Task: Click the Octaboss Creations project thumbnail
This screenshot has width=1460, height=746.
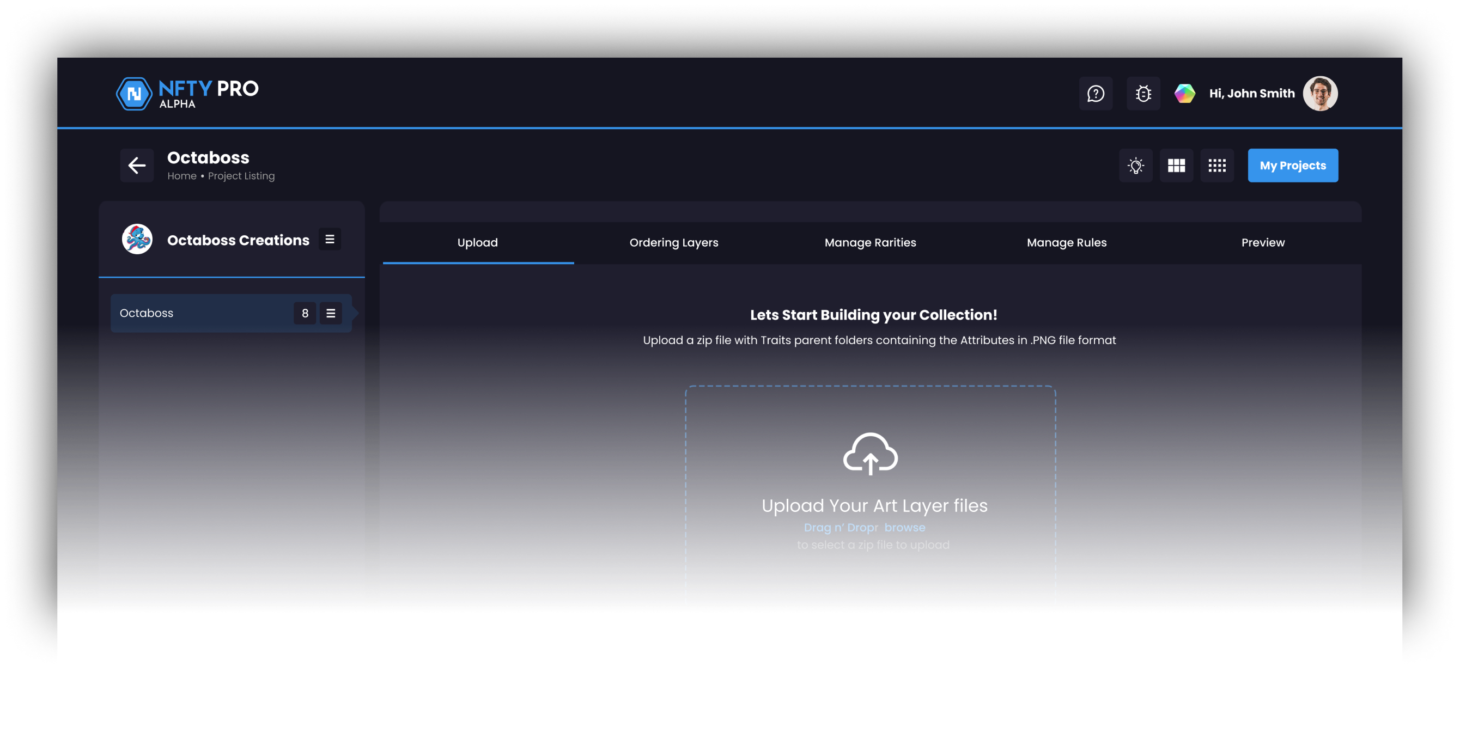Action: coord(137,239)
